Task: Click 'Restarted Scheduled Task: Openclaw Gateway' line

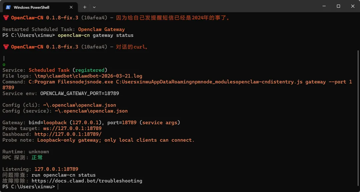Action: (x=64, y=29)
